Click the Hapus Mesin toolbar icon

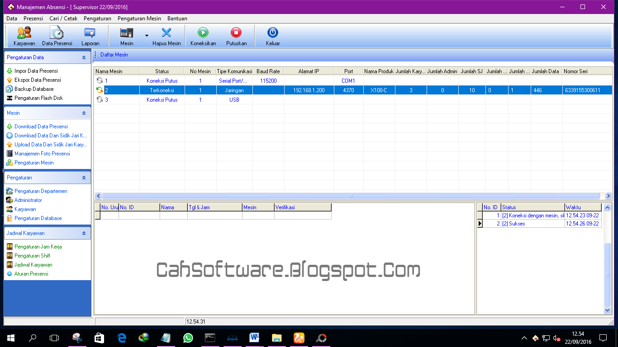tap(166, 33)
